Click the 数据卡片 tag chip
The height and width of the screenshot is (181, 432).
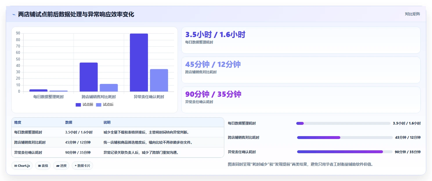(x=82, y=166)
